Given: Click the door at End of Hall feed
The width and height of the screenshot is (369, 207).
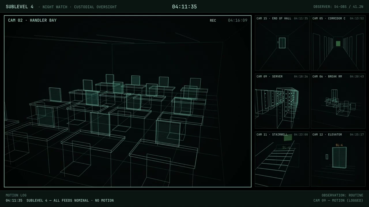Looking at the screenshot, I should (x=282, y=43).
